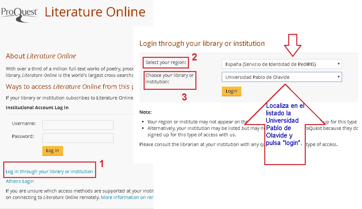Click the ProQuest logo

(19, 14)
